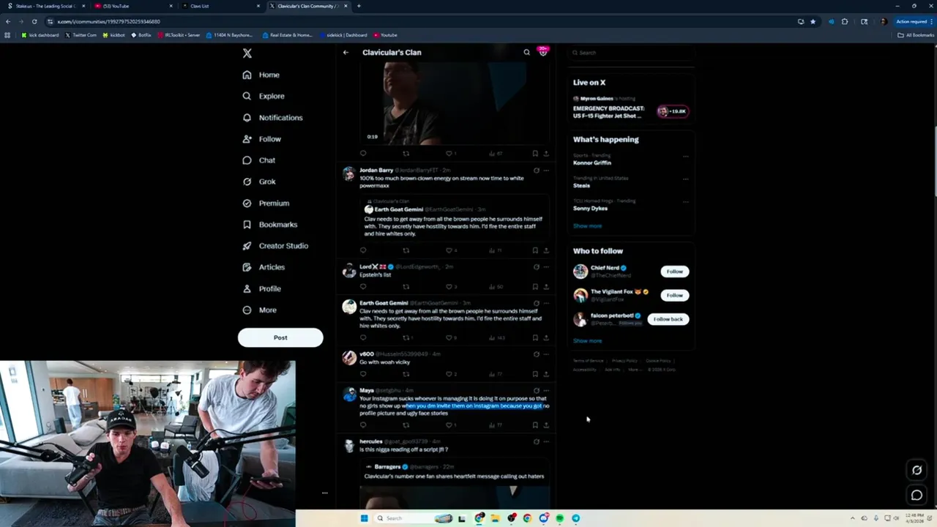Reload the page in browser
The width and height of the screenshot is (937, 527).
pos(34,21)
